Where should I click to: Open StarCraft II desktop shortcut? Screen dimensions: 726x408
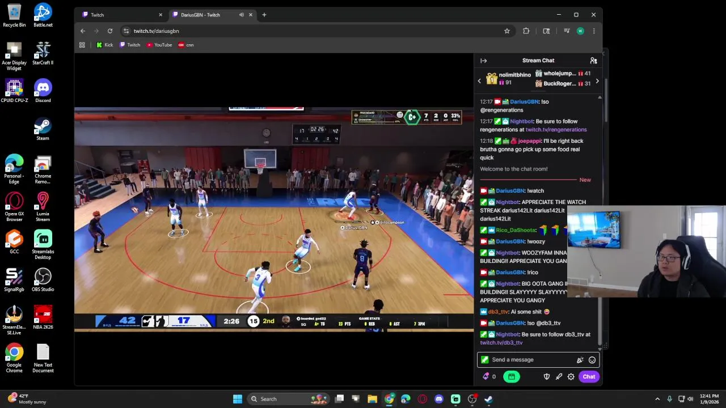point(43,53)
